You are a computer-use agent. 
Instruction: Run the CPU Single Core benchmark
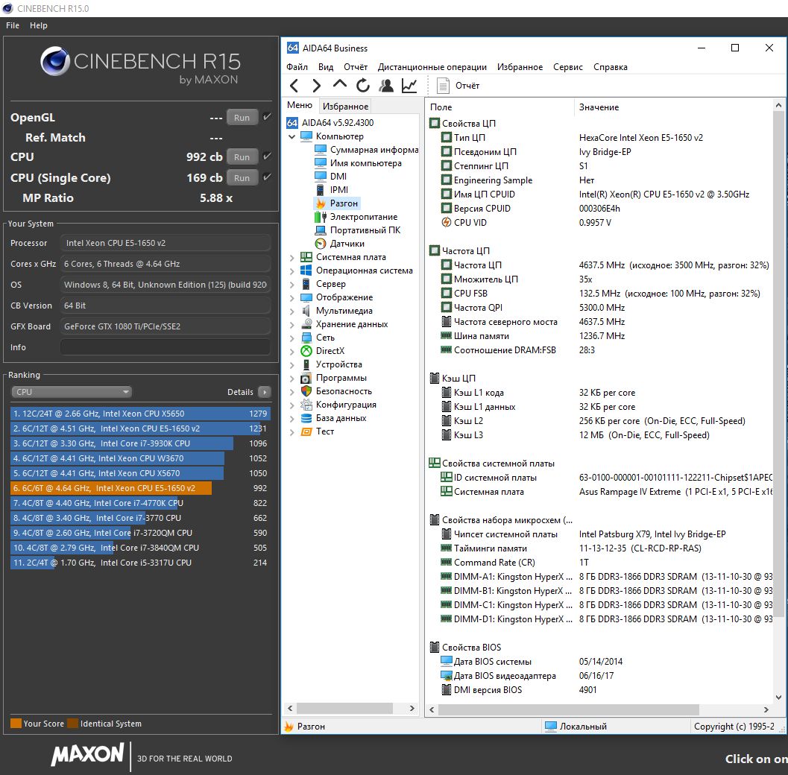coord(242,177)
